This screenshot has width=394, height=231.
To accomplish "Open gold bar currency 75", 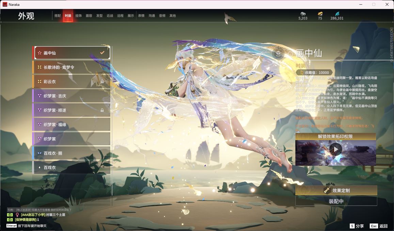I will (320, 16).
